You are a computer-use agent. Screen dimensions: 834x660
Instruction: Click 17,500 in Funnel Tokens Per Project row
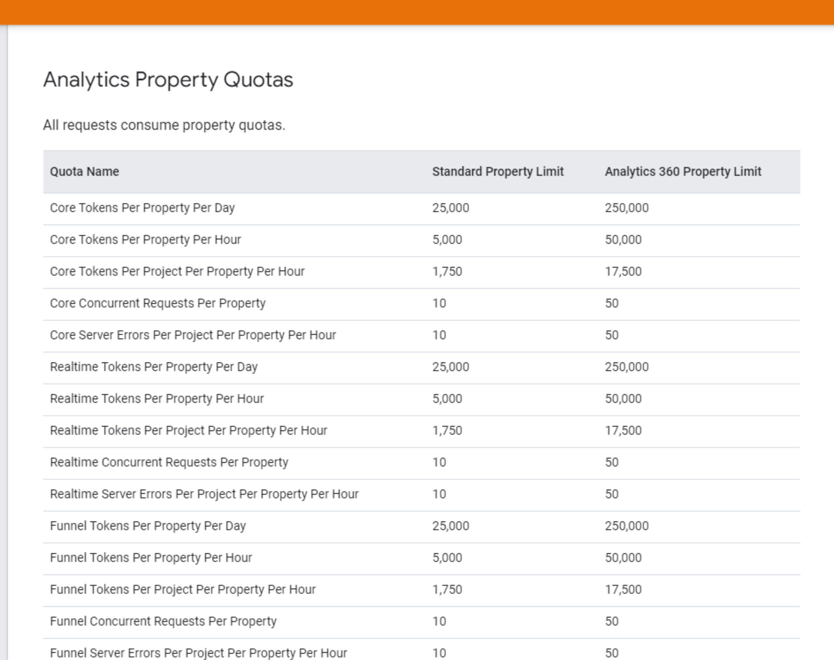point(623,589)
